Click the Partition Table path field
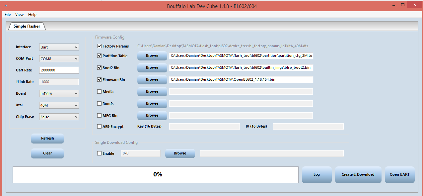423x196 pixels. pos(241,56)
